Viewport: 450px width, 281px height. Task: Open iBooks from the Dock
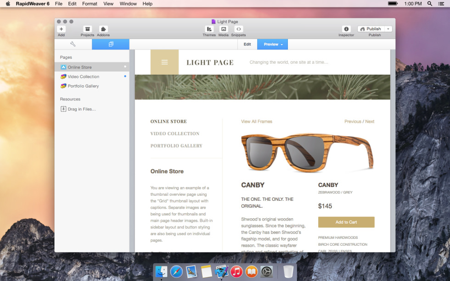252,271
